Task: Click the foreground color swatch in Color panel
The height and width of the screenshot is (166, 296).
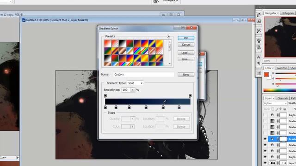Action: pyautogui.click(x=266, y=75)
